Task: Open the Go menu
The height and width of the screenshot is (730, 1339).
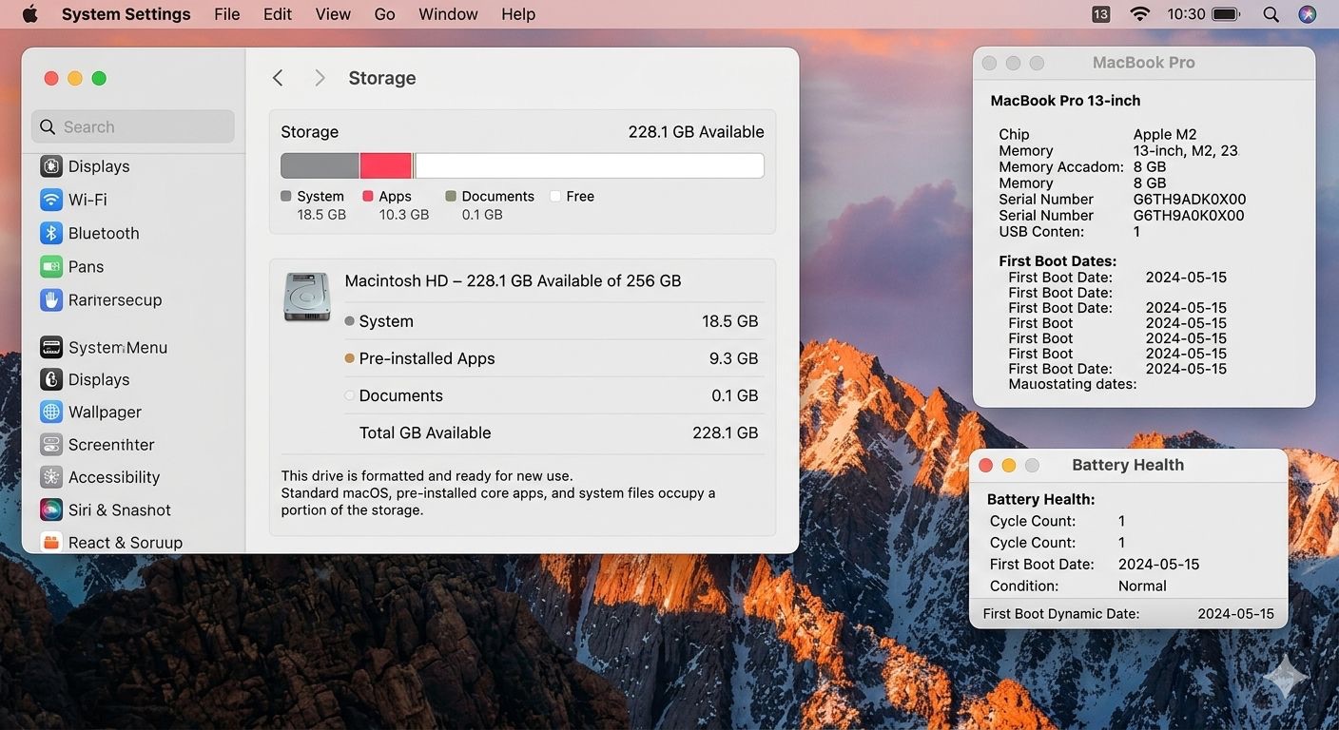Action: tap(384, 14)
